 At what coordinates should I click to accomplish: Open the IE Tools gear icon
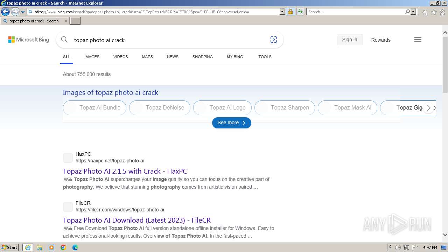click(x=442, y=12)
